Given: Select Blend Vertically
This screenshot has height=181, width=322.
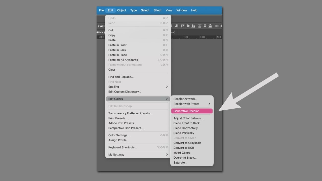Looking at the screenshot, I should 192,133.
